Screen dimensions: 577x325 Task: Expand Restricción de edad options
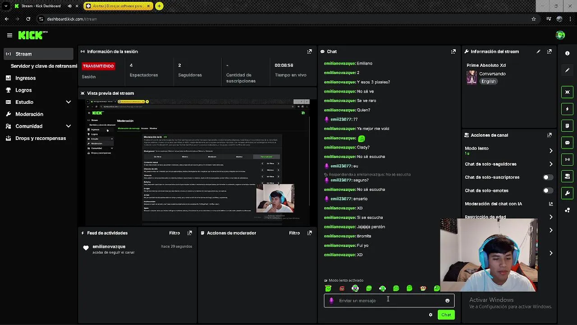[x=551, y=217]
